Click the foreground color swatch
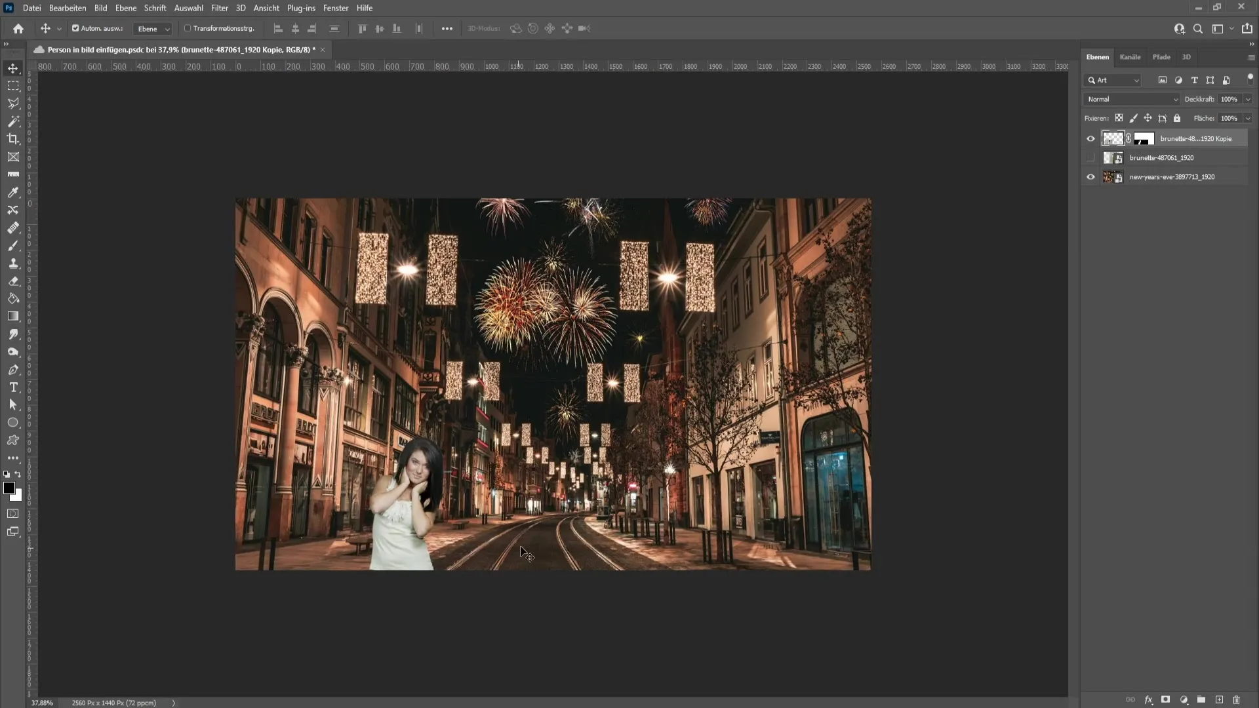Viewport: 1259px width, 708px height. 9,488
